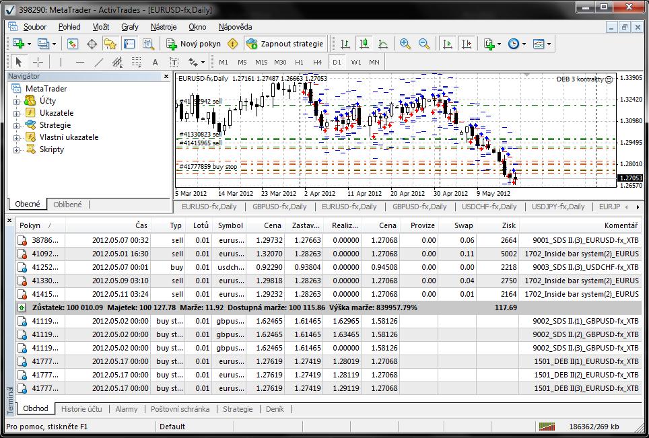Open the Nástroje menu

[x=164, y=27]
